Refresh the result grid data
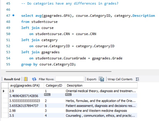159x121 pixels. click(x=34, y=79)
